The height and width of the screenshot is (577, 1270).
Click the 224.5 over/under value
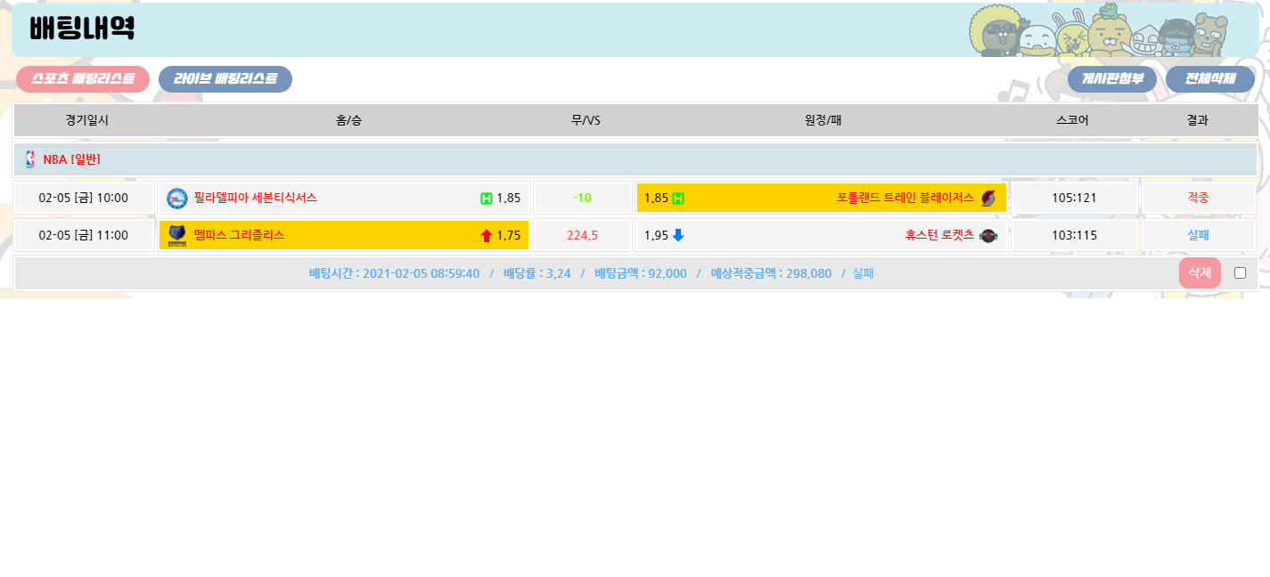[x=582, y=235]
